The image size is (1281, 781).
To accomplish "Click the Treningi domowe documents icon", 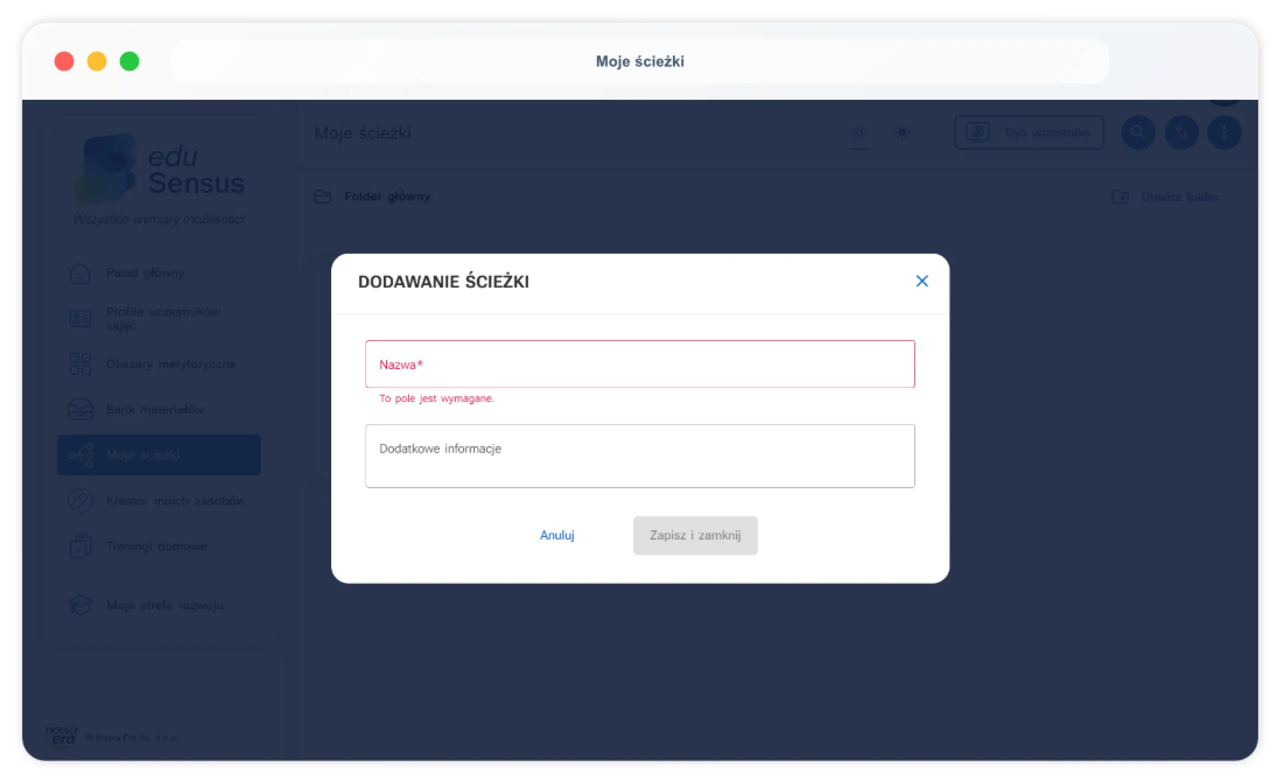I will (x=80, y=546).
